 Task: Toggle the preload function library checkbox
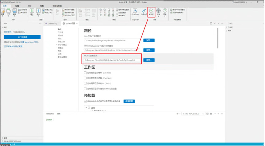click(85, 101)
